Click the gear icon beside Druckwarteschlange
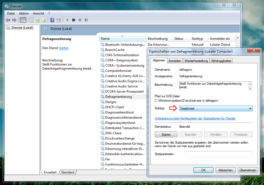Screen dimensions: 264x185 102,138
